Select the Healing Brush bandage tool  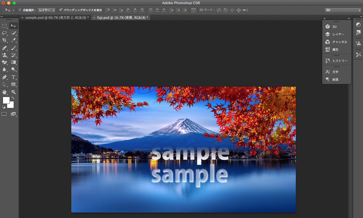tap(4, 48)
